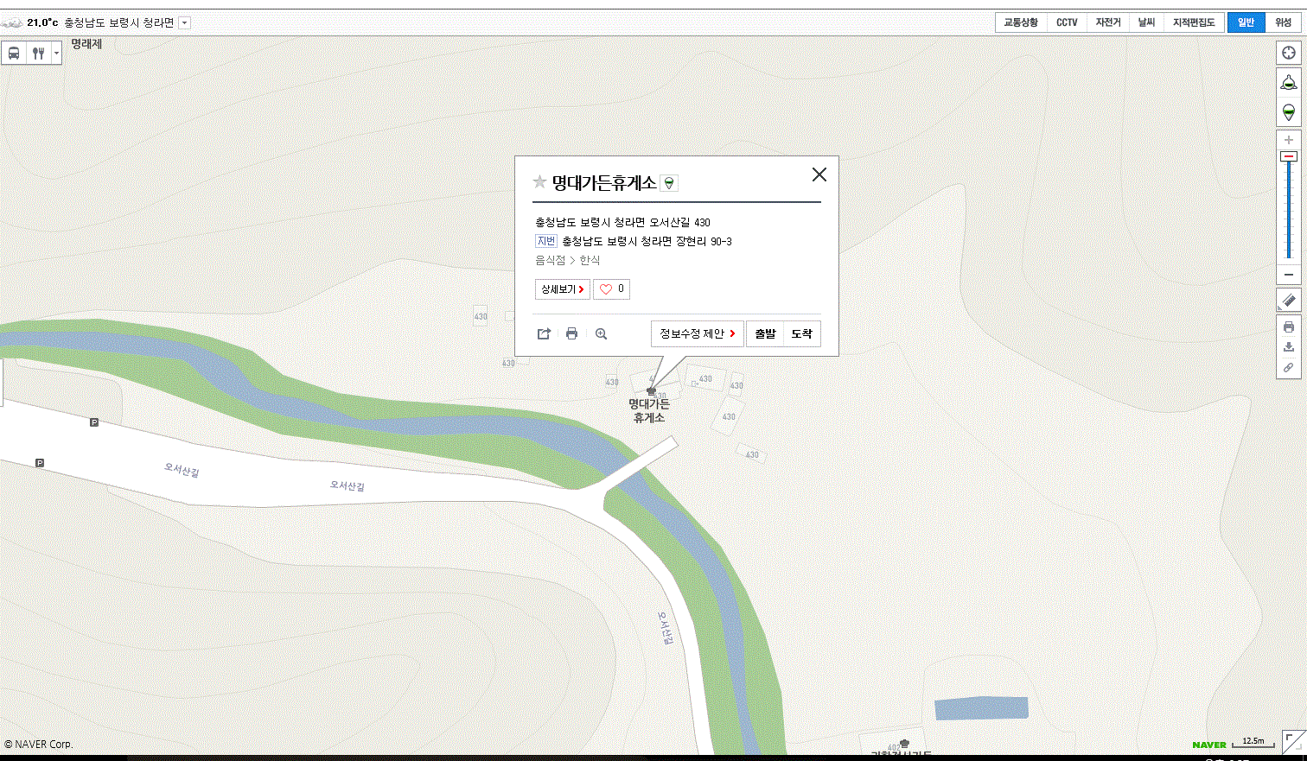Favorite 명대가든휴게소 with the star icon
This screenshot has height=761, width=1307.
click(540, 181)
